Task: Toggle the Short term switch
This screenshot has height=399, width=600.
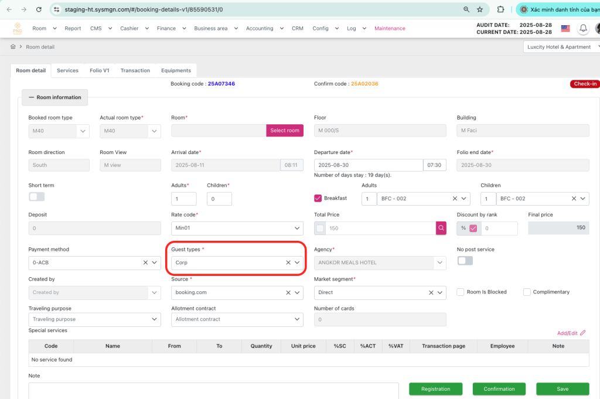Action: point(36,197)
